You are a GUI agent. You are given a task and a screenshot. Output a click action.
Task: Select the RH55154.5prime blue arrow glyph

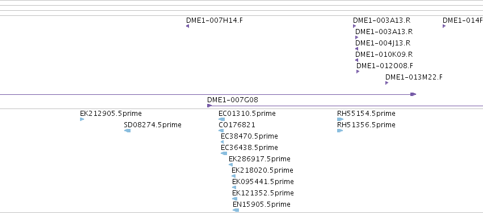(340, 119)
